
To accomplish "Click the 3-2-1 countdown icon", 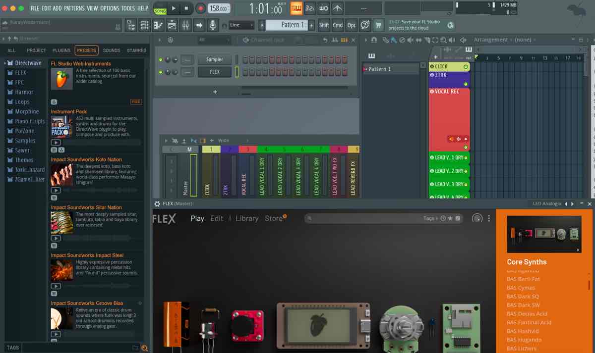I will point(310,8).
